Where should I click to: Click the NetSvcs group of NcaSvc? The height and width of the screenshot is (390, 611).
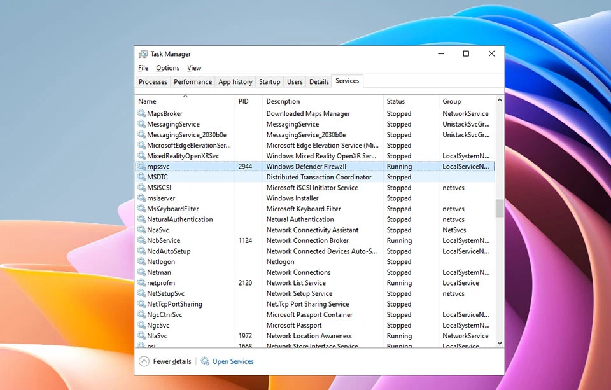click(x=454, y=230)
